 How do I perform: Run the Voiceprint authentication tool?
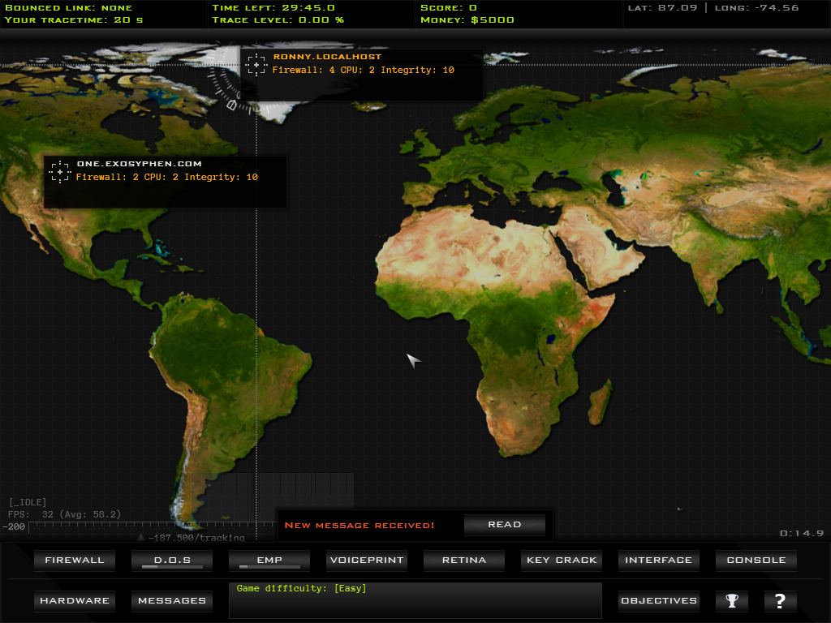click(x=366, y=561)
